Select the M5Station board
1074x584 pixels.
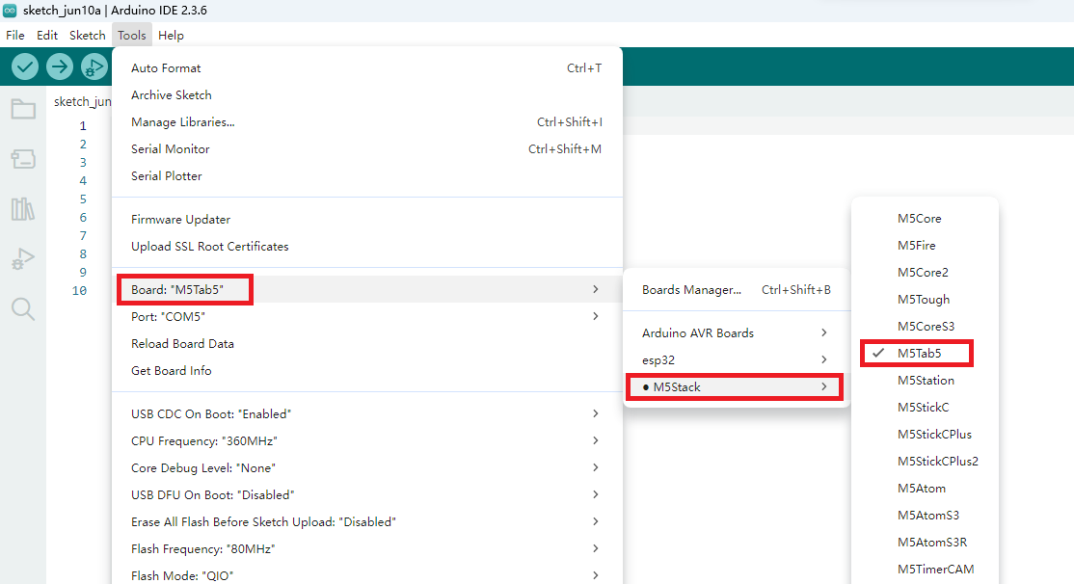coord(925,381)
